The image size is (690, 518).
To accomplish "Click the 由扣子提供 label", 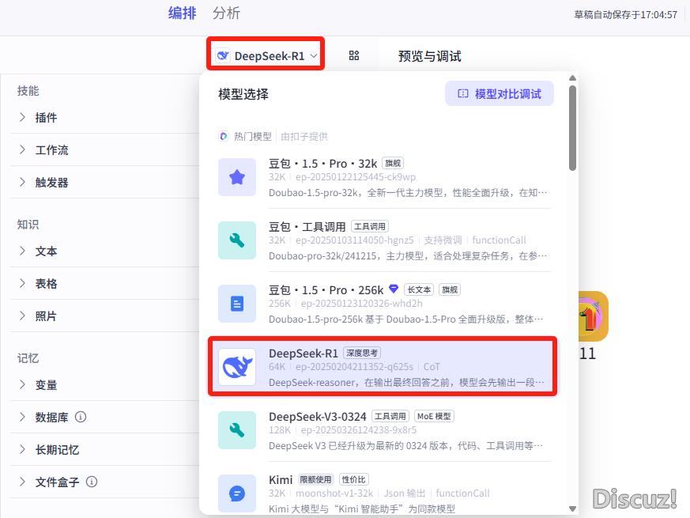I will click(x=304, y=137).
